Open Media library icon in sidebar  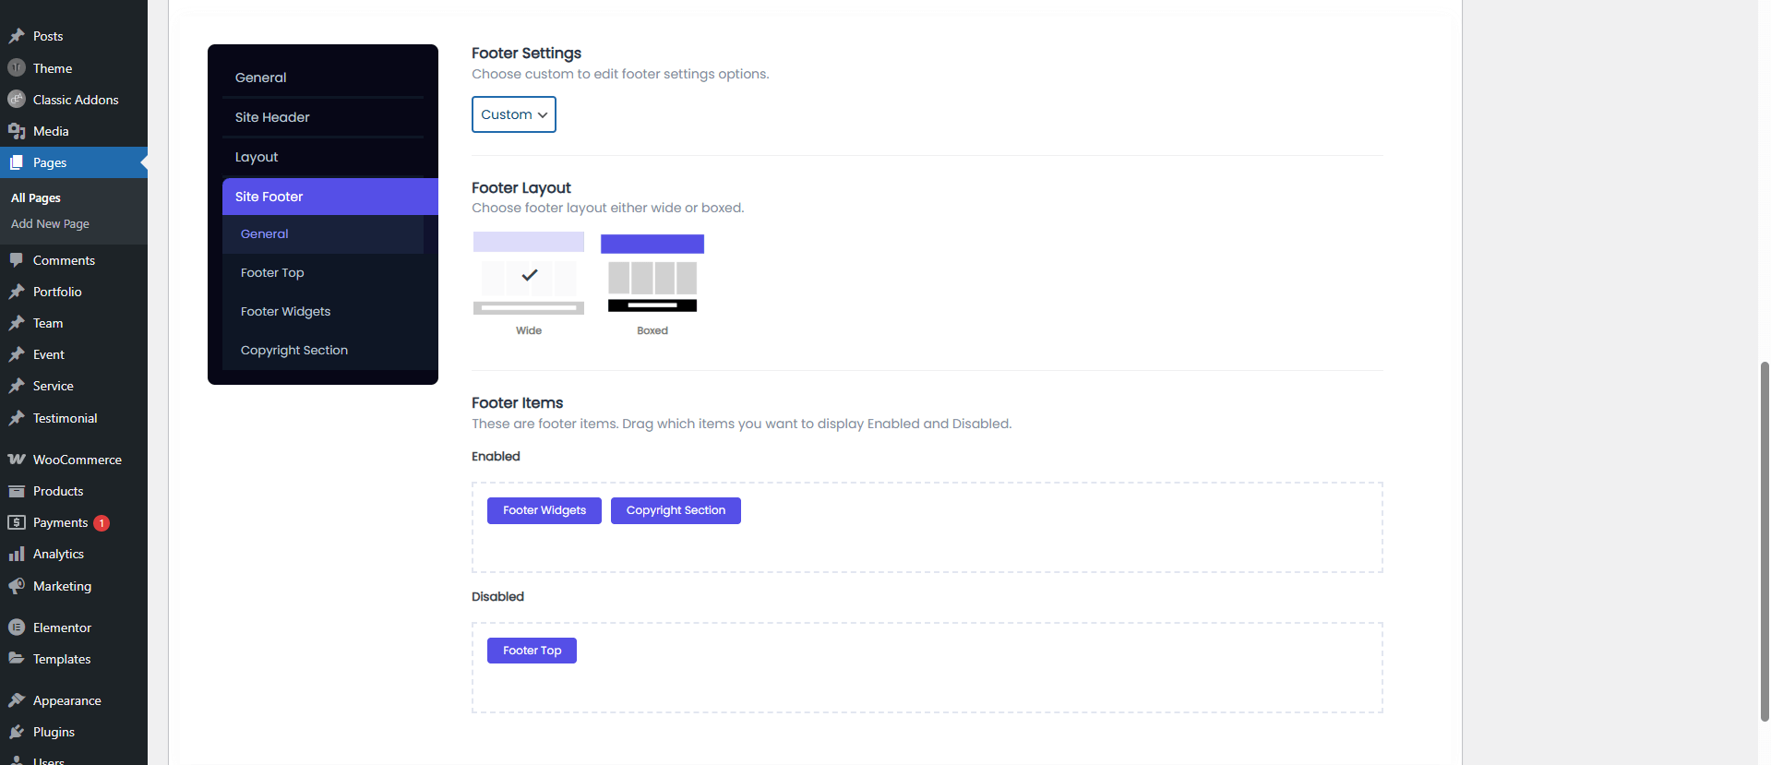tap(17, 131)
